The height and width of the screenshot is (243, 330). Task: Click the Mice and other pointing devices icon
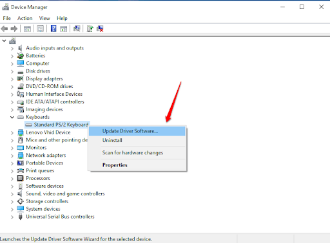(21, 140)
